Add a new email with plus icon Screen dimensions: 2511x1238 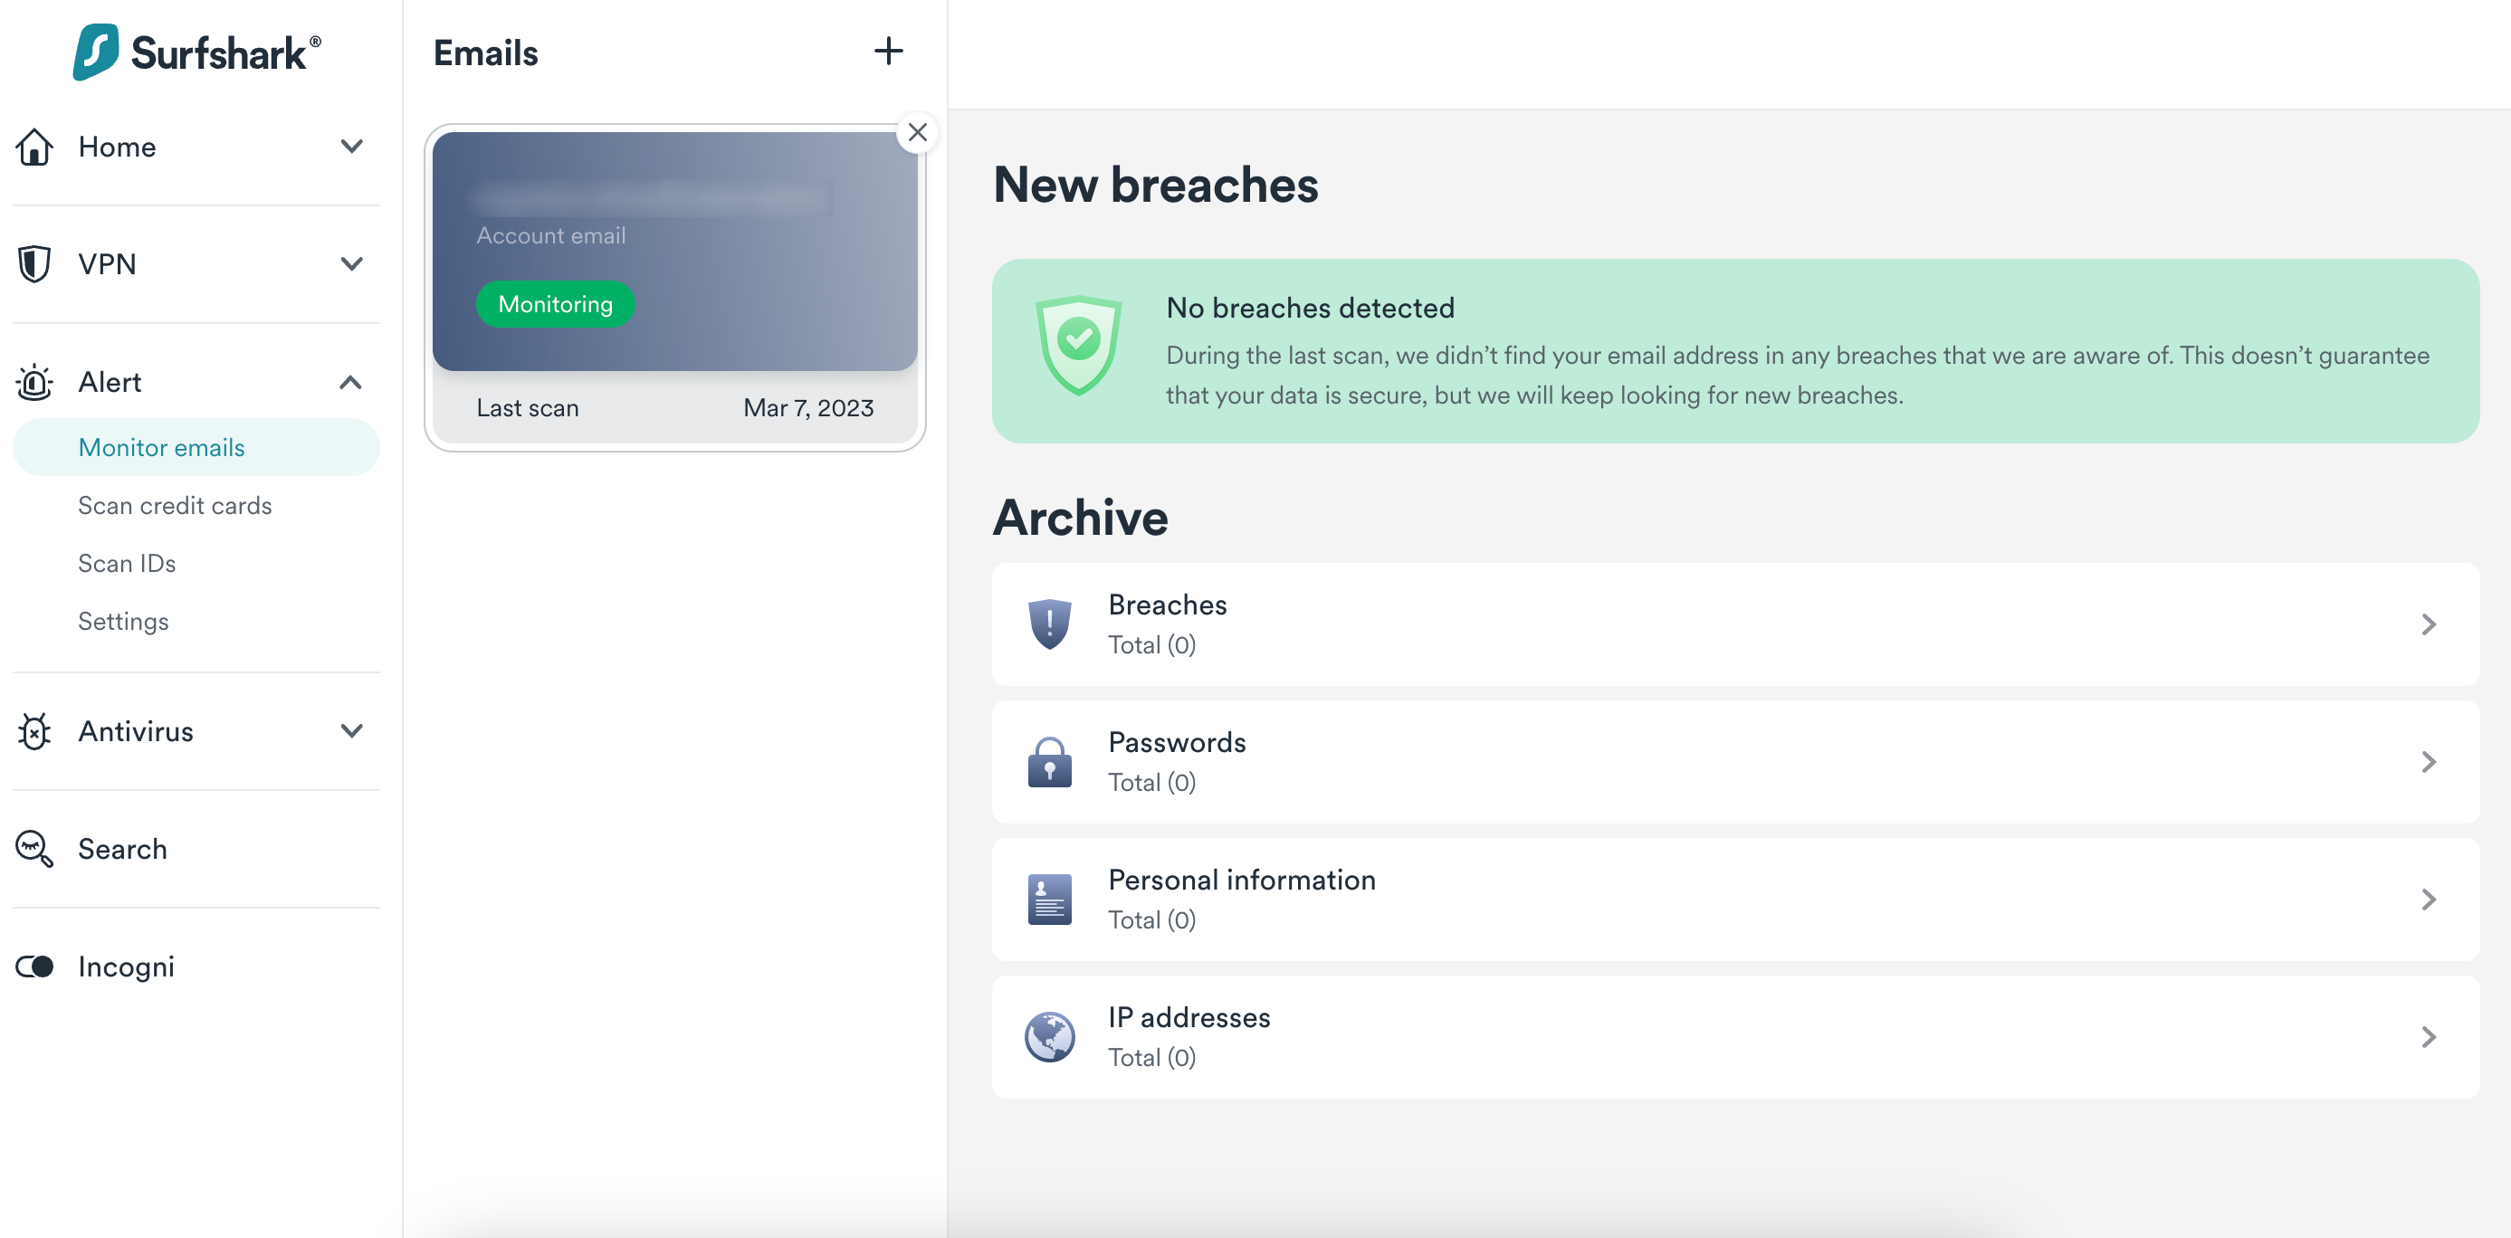coord(887,52)
